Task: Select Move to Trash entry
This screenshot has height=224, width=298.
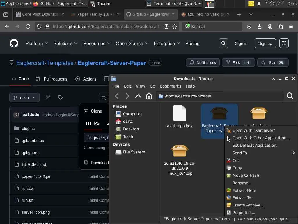Action: point(261,175)
